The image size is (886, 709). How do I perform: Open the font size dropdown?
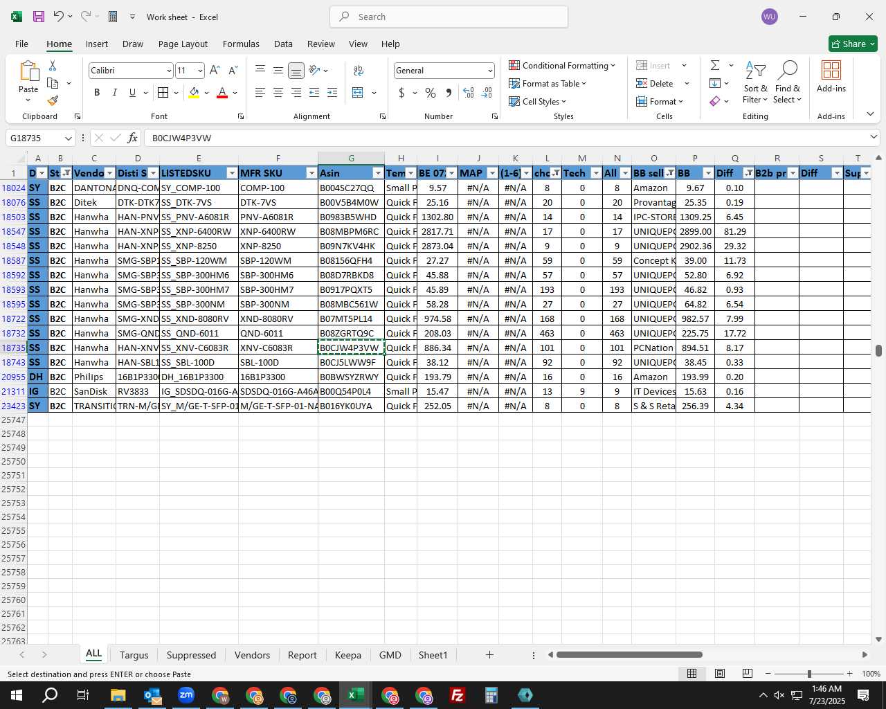click(x=200, y=71)
